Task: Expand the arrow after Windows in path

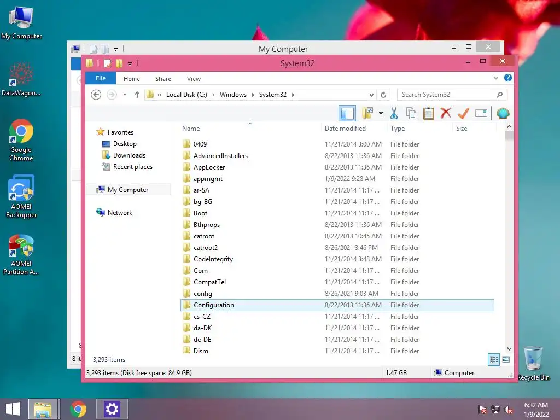Action: pyautogui.click(x=253, y=95)
